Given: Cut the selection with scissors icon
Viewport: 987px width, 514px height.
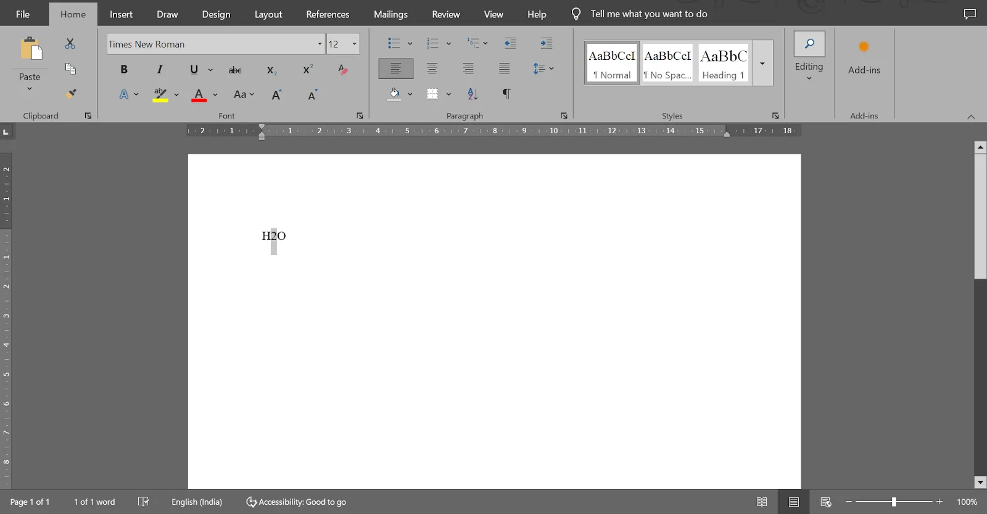Looking at the screenshot, I should 70,44.
